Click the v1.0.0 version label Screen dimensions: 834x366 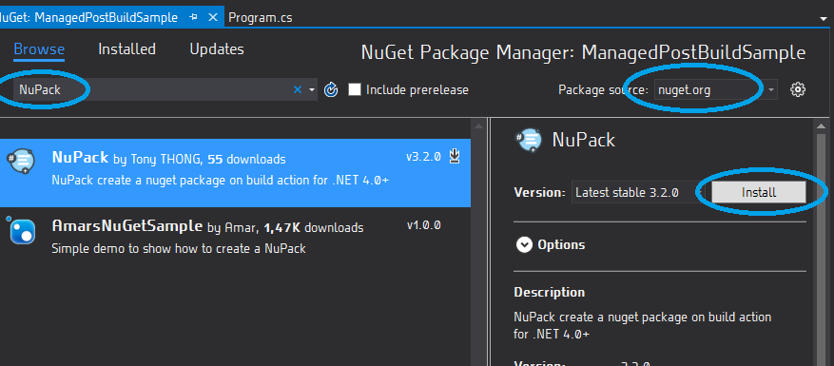point(424,225)
